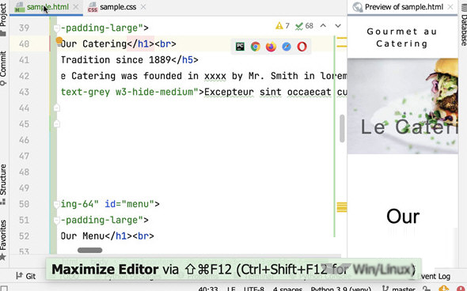The image size is (467, 291).
Task: Click the yellow warnings indicator showing 7
Action: coord(283,26)
